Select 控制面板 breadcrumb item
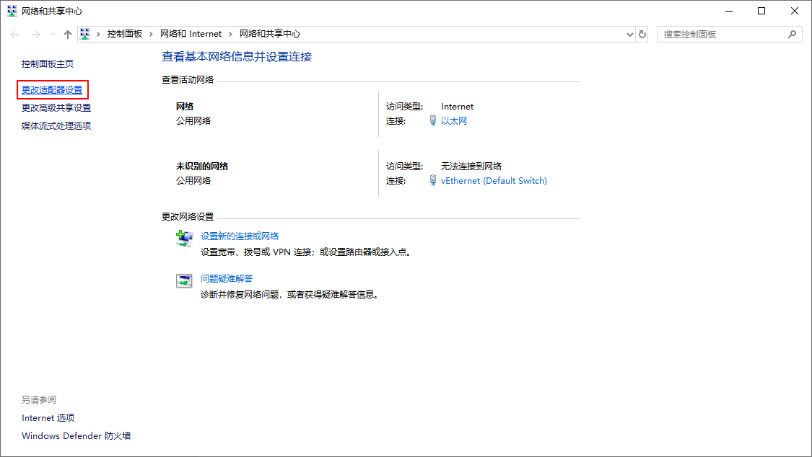 click(124, 34)
